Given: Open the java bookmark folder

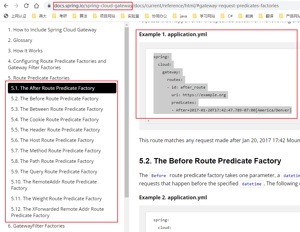Looking at the screenshot, I should click(x=180, y=16).
